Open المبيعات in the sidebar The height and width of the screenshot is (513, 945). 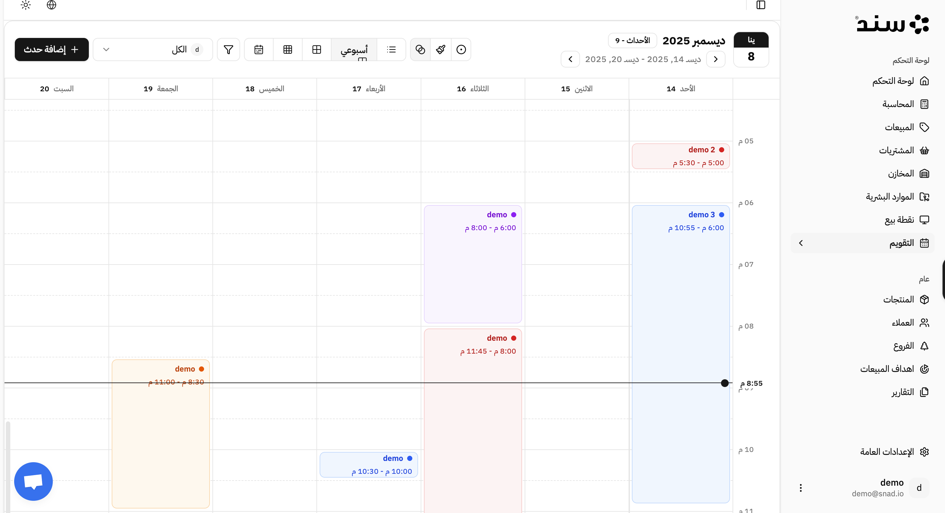[899, 127]
